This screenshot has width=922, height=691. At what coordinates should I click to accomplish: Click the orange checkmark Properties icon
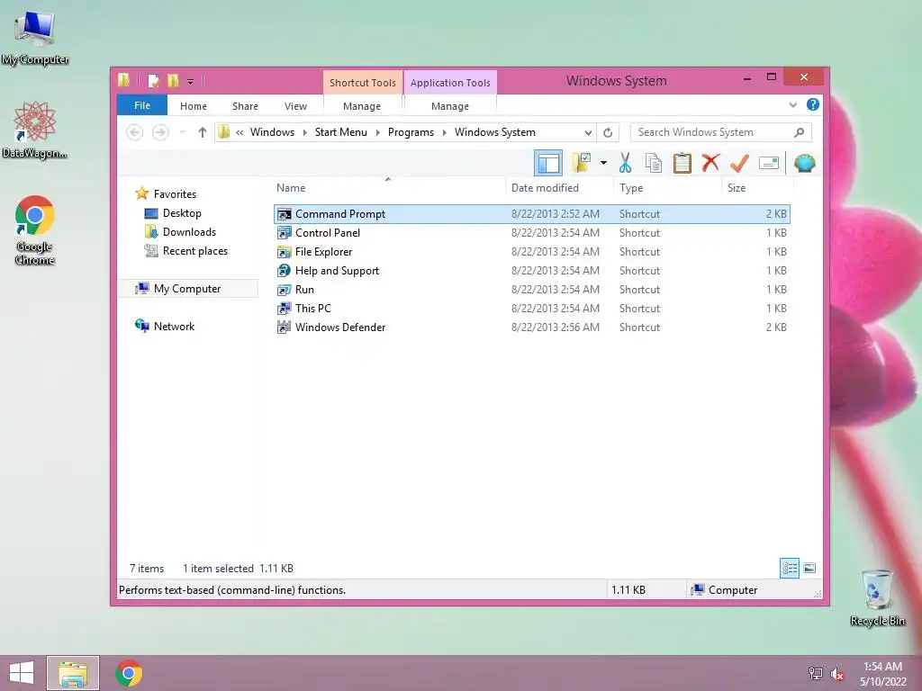coord(739,163)
